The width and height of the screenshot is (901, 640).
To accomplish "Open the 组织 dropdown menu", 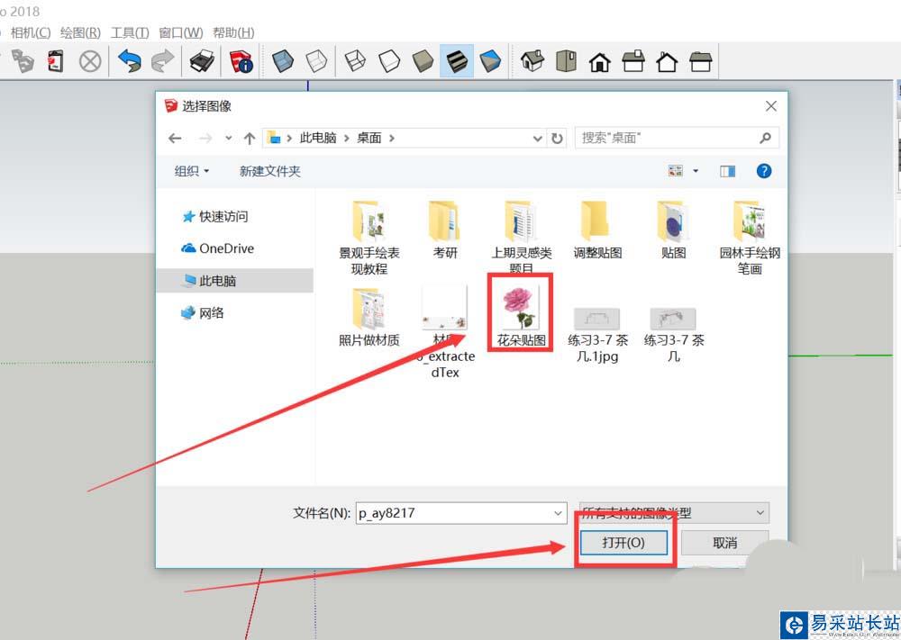I will click(191, 171).
